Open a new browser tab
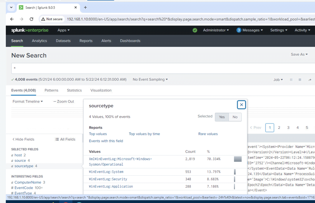Viewport: 315px width, 203px height. [85, 8]
